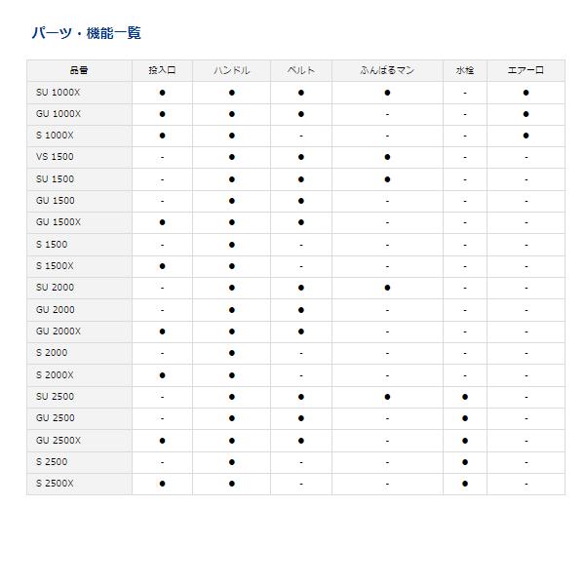Viewport: 585px width, 585px height.
Task: Click the エアー口 column header
Action: click(x=526, y=70)
